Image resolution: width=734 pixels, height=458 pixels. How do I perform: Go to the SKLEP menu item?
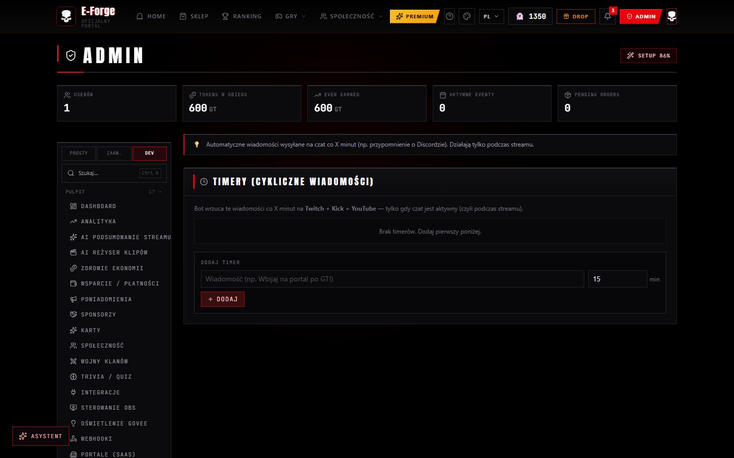click(194, 16)
